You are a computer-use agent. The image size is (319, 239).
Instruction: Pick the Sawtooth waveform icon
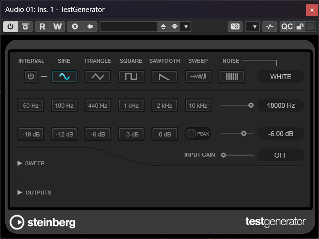[x=165, y=77]
